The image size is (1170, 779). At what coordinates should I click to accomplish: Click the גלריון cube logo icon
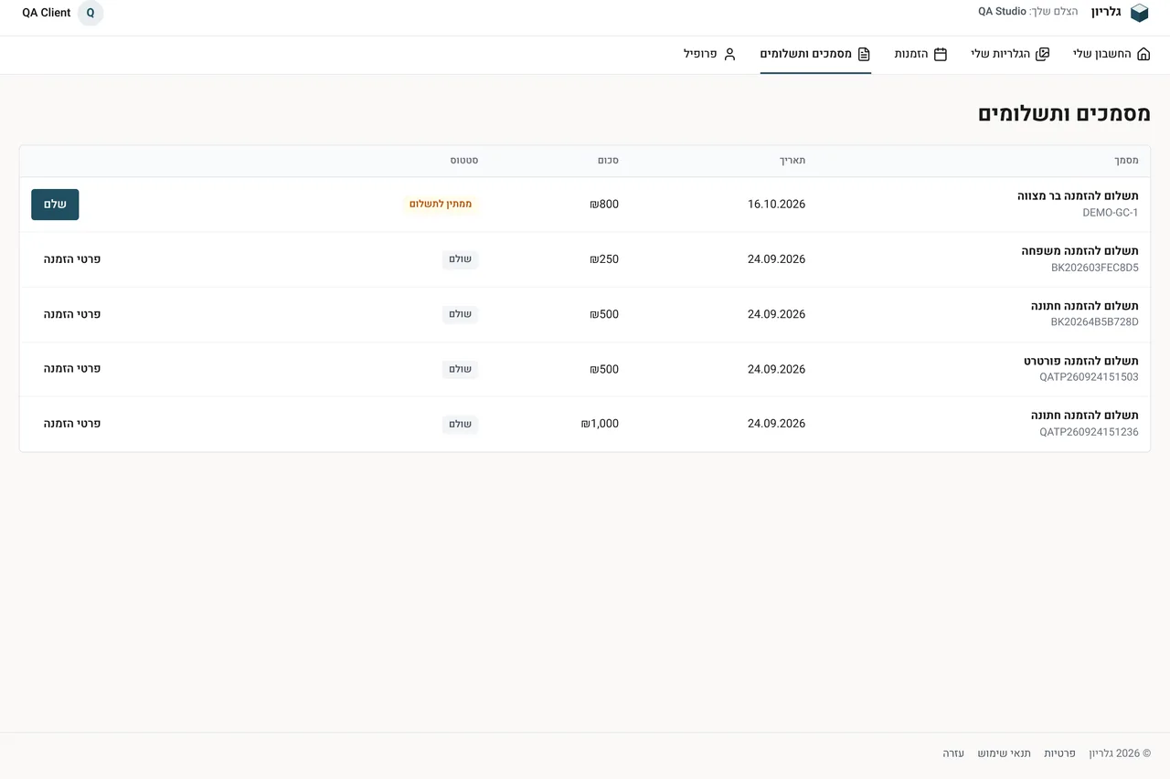tap(1139, 13)
